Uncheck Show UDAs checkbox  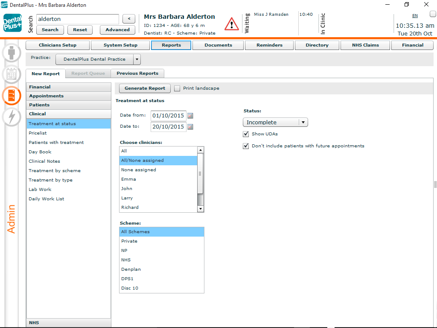pos(246,134)
